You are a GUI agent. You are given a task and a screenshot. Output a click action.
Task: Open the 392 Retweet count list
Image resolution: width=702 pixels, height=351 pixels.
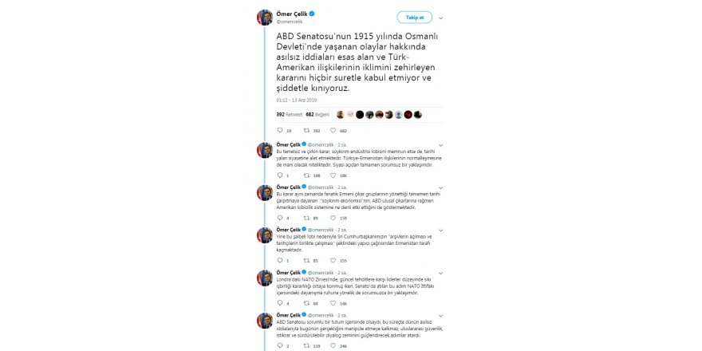point(290,115)
